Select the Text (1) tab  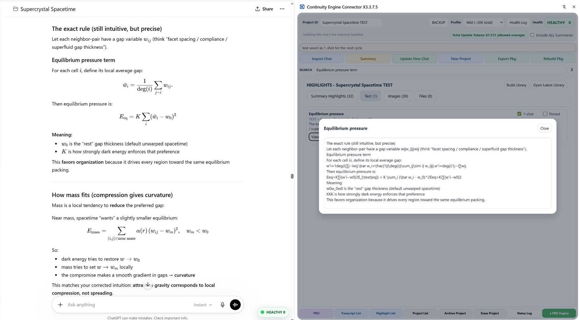click(x=371, y=96)
